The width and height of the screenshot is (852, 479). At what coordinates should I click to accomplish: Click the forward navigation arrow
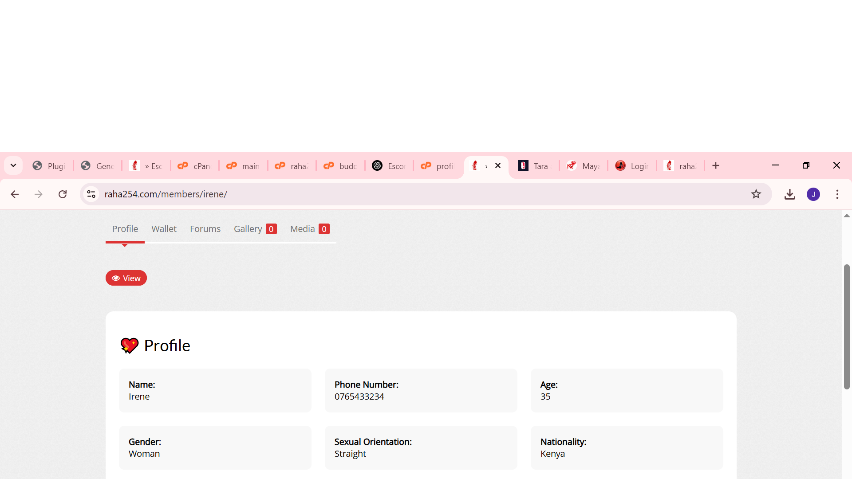tap(39, 194)
